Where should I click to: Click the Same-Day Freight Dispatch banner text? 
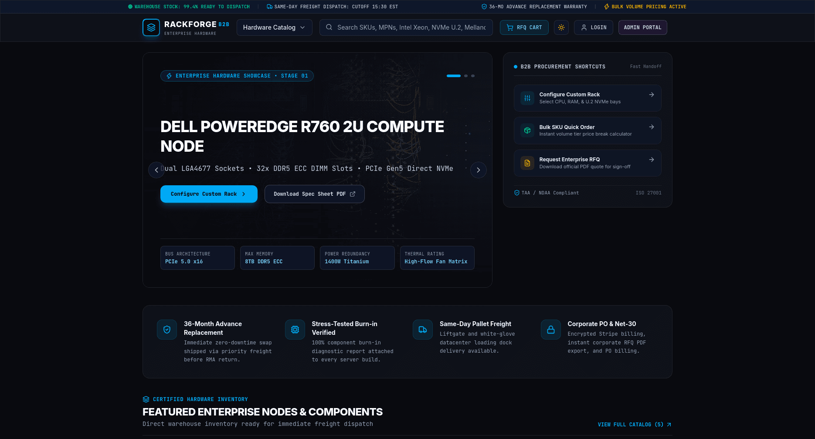(x=336, y=7)
